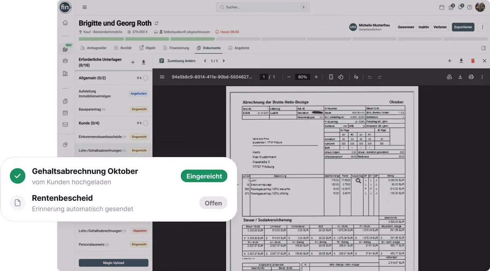Open the pie chart reports icon
The height and width of the screenshot is (271, 490).
coord(65,144)
